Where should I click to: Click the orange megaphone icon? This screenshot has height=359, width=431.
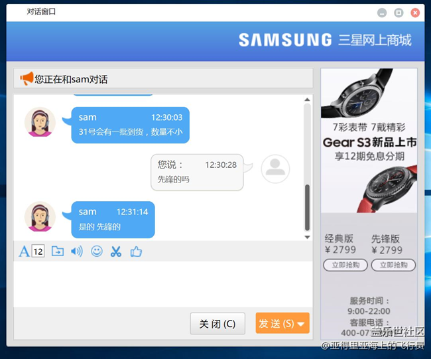coord(27,79)
